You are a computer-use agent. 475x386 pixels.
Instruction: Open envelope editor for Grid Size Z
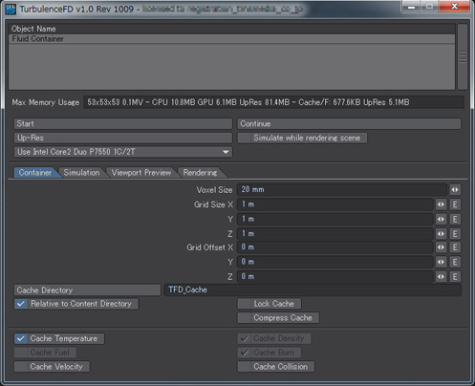pyautogui.click(x=455, y=234)
